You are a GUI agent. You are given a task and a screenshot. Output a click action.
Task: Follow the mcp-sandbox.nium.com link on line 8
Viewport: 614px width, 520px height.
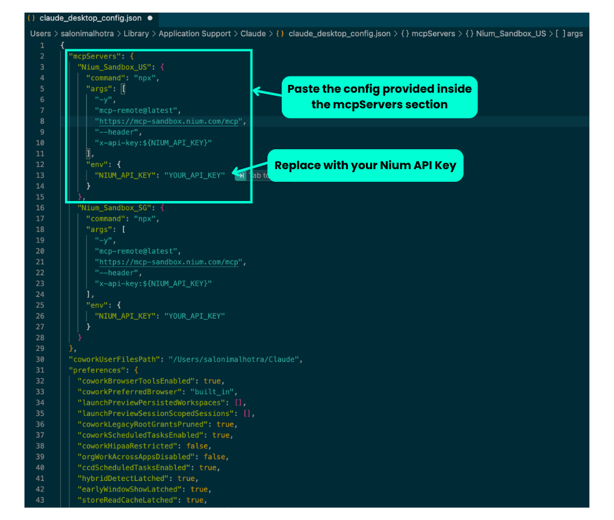click(x=169, y=122)
